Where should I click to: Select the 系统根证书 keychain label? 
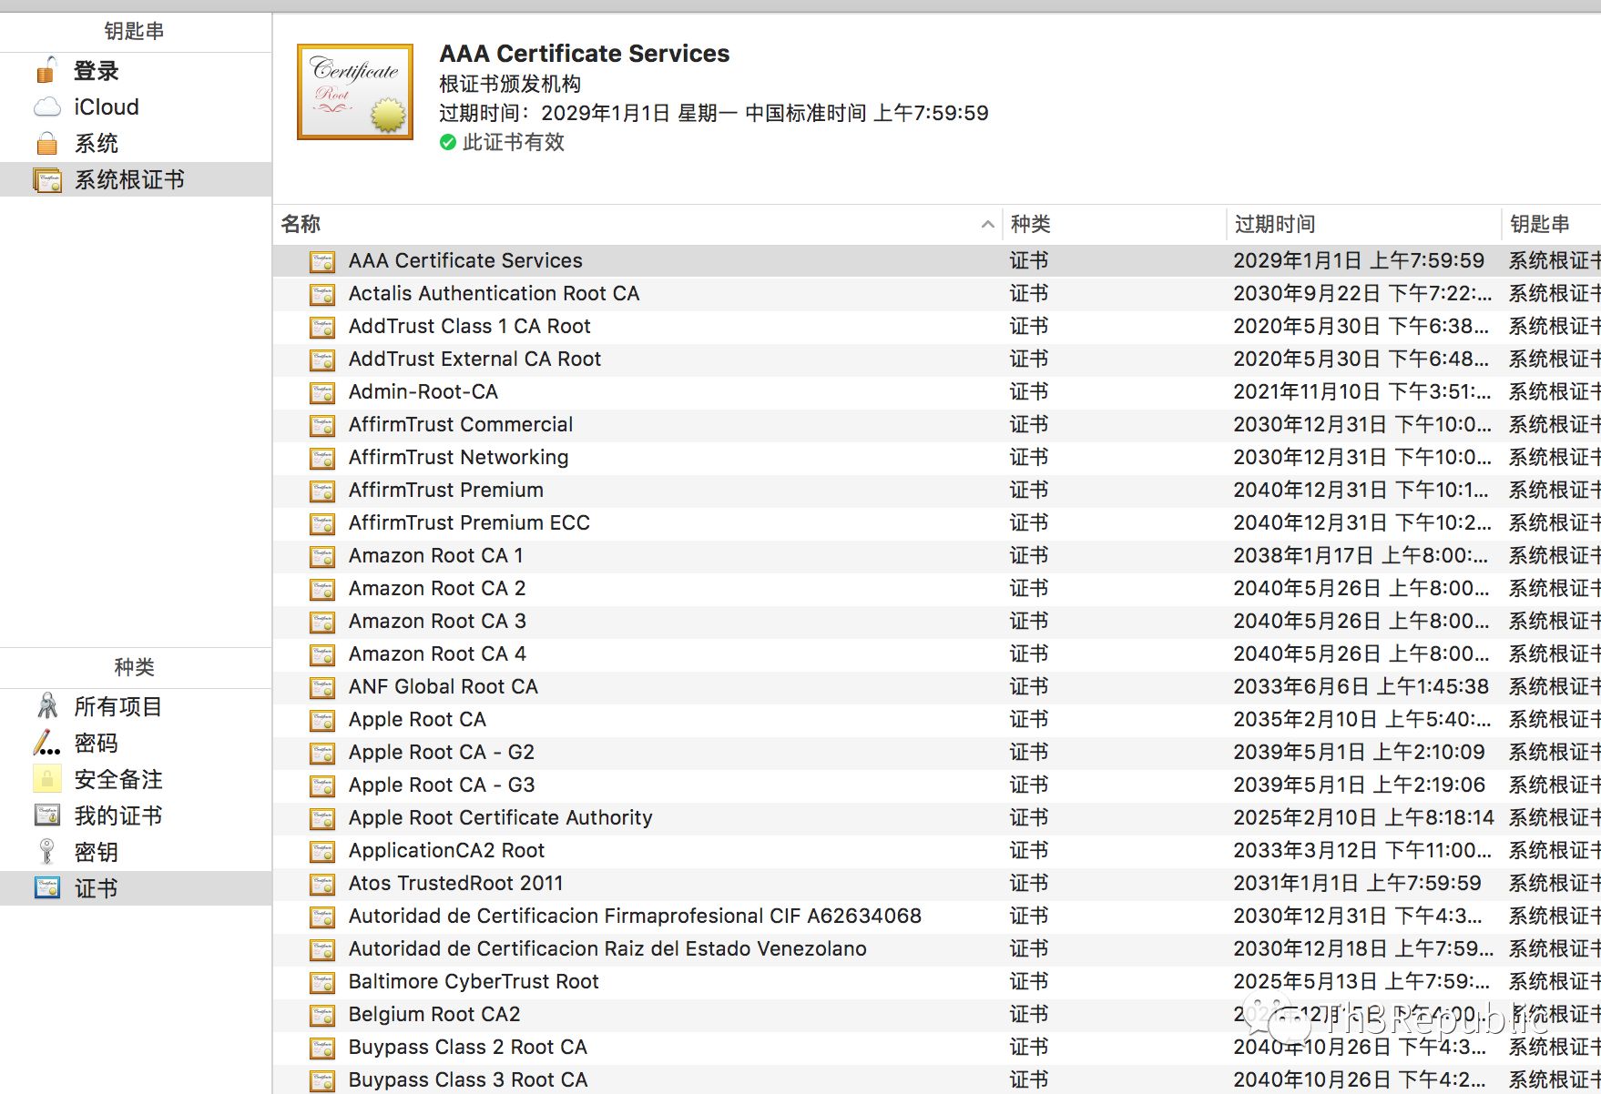point(129,179)
